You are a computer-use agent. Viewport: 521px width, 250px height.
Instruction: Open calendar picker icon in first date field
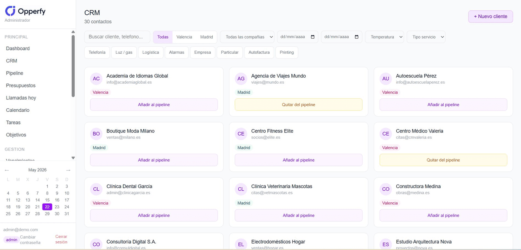313,37
